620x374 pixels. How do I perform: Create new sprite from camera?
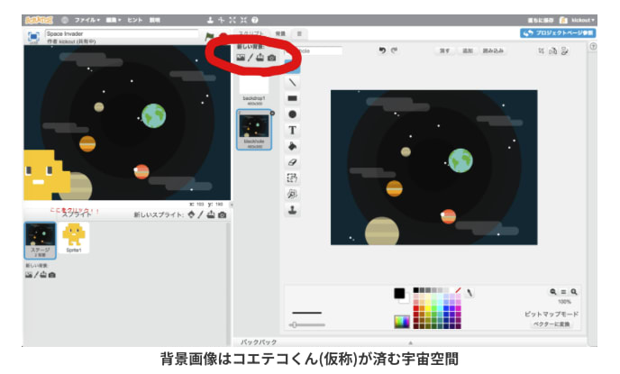tap(223, 214)
